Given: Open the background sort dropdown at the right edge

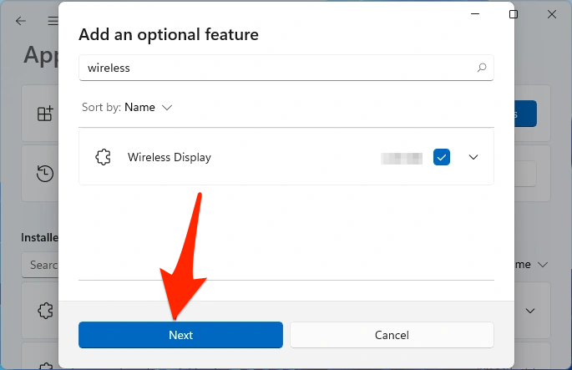Looking at the screenshot, I should tap(534, 264).
